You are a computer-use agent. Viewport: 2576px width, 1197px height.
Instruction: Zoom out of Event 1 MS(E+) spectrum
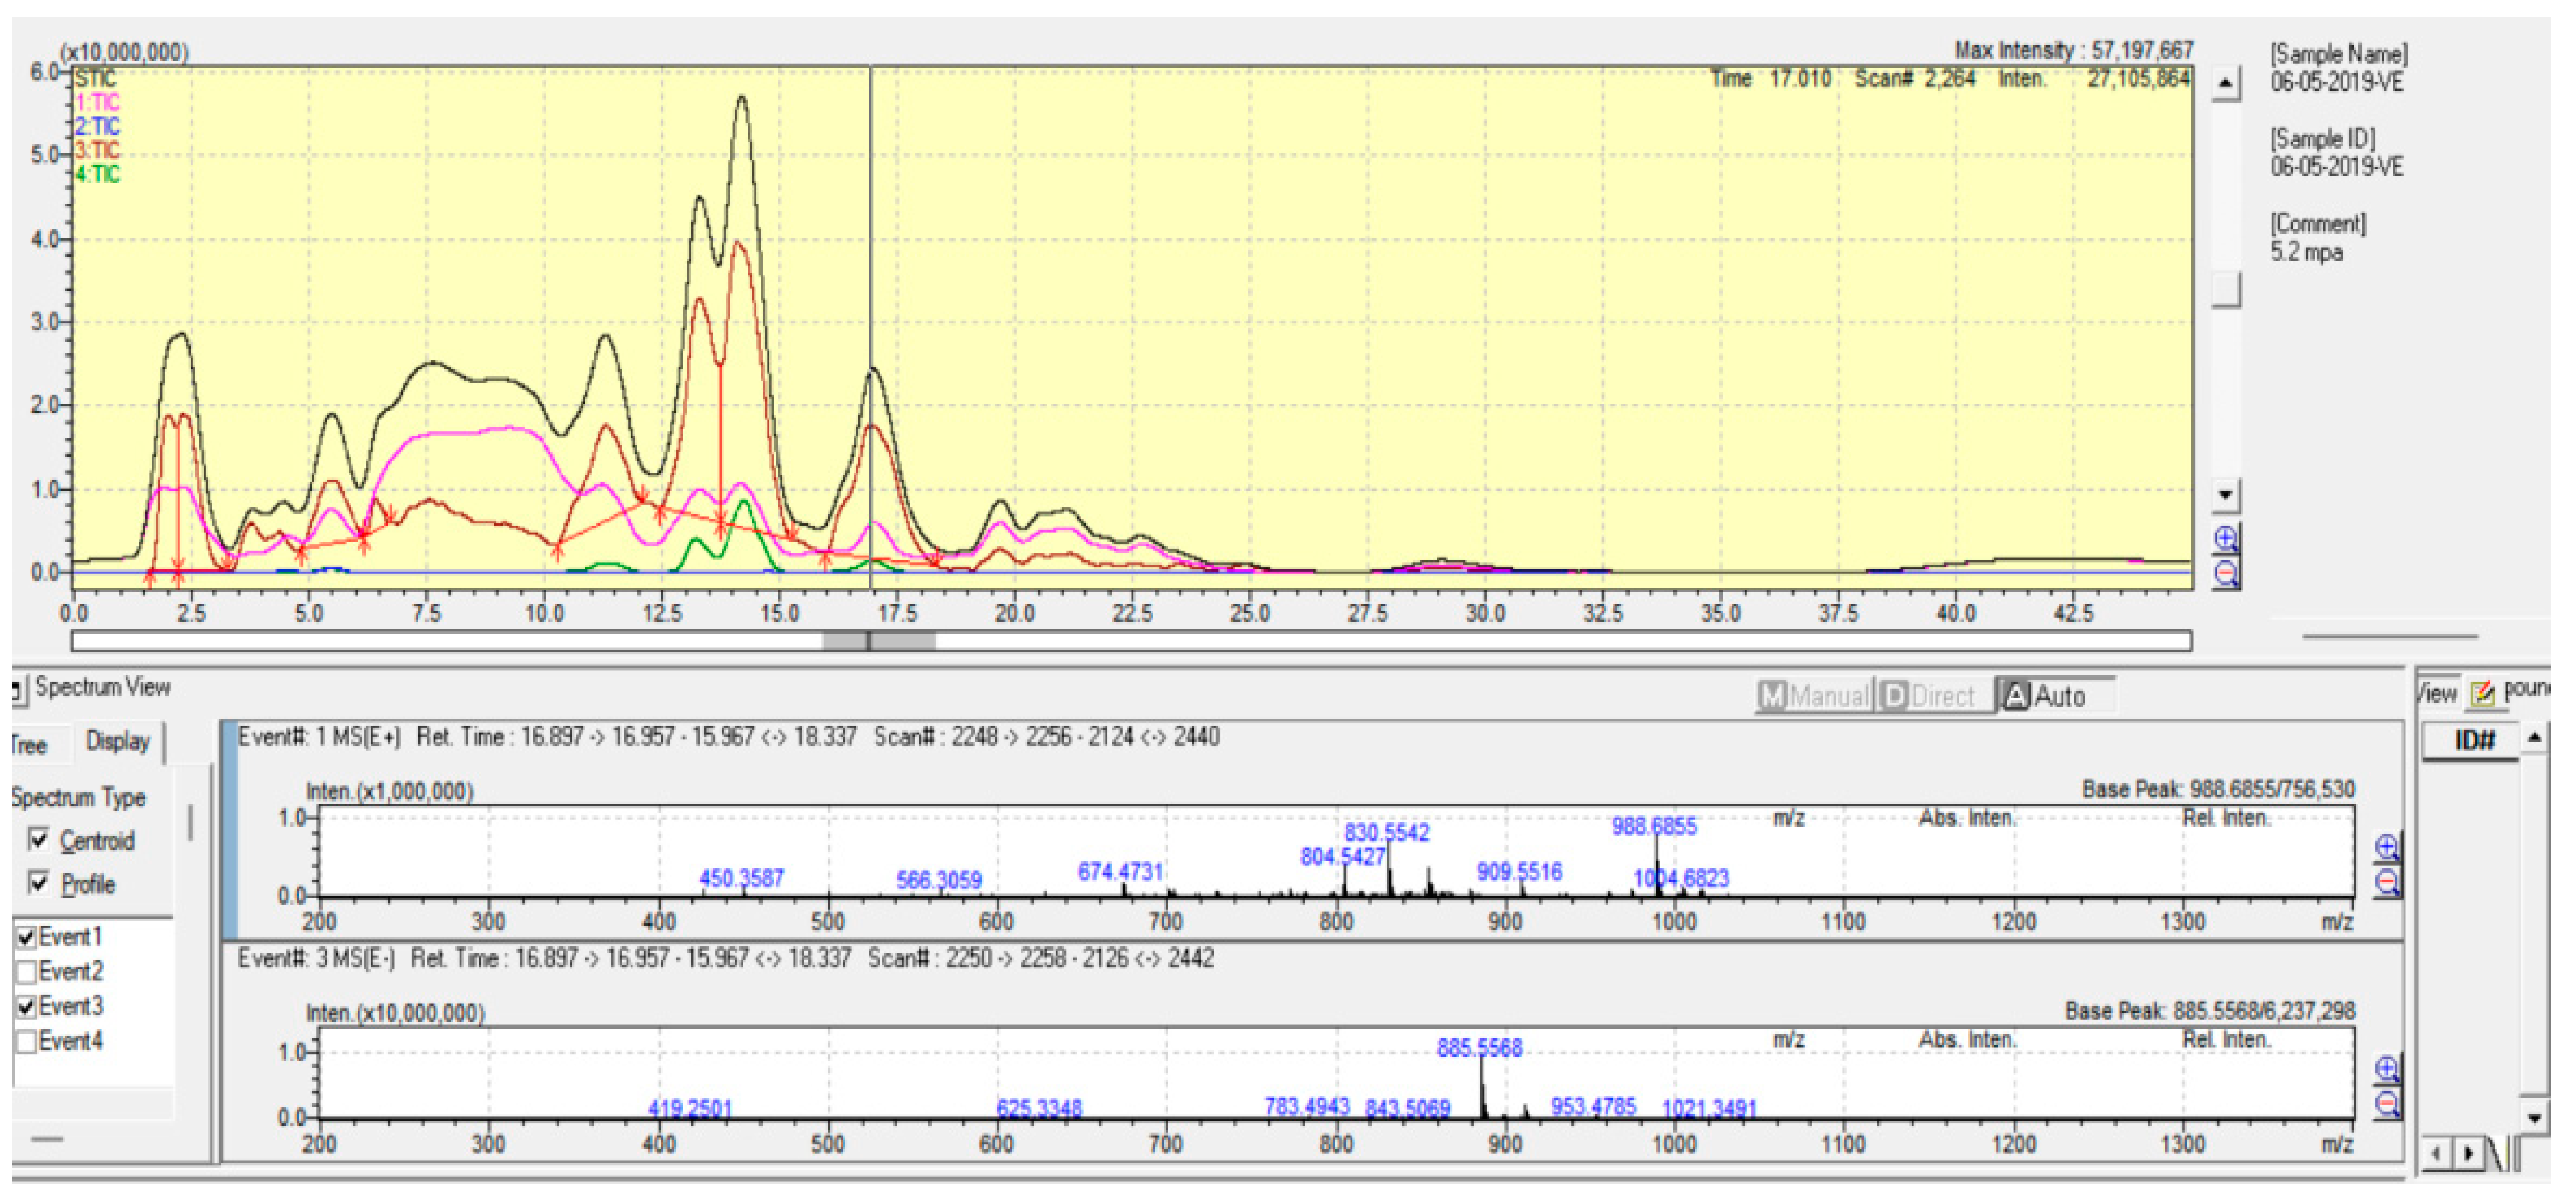pyautogui.click(x=2386, y=881)
